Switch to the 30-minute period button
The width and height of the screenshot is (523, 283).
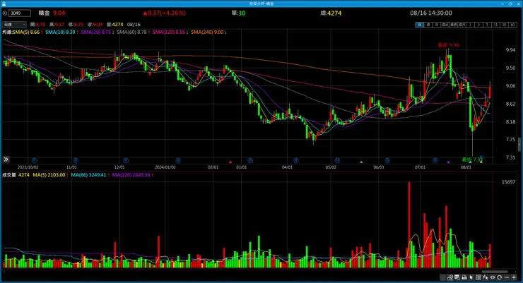point(504,25)
